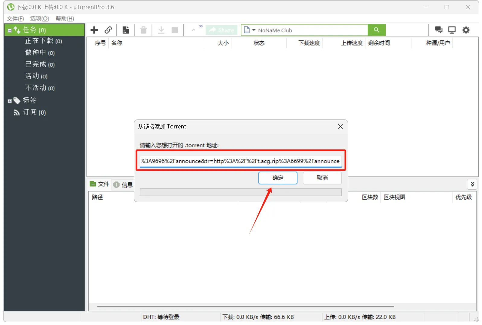Image resolution: width=482 pixels, height=325 pixels.
Task: Expand the toolbar overflow chevron
Action: (x=201, y=26)
